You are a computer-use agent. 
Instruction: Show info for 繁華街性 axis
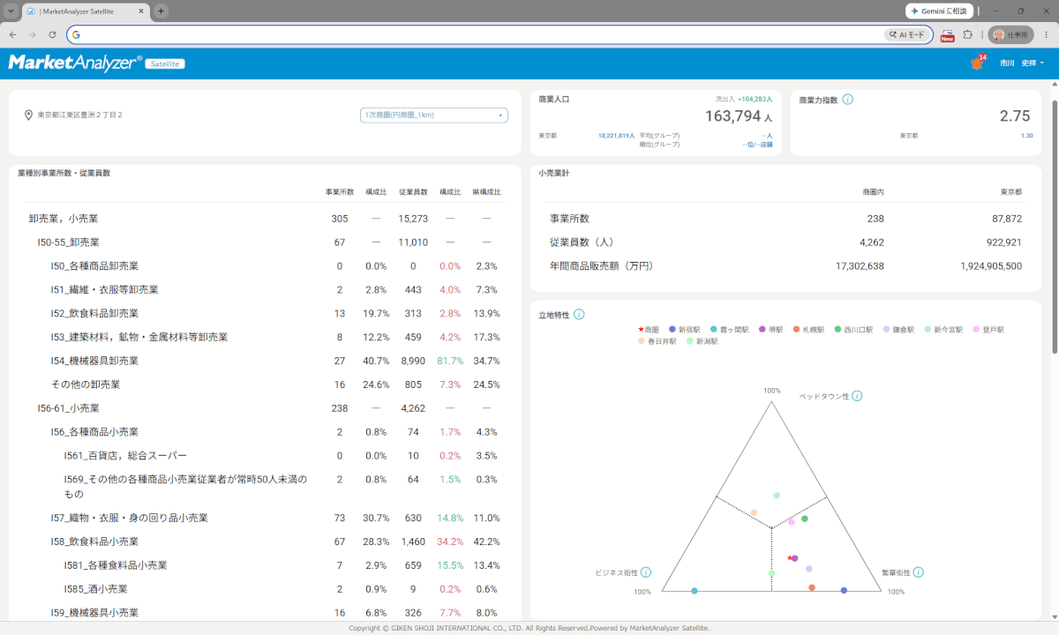click(919, 572)
